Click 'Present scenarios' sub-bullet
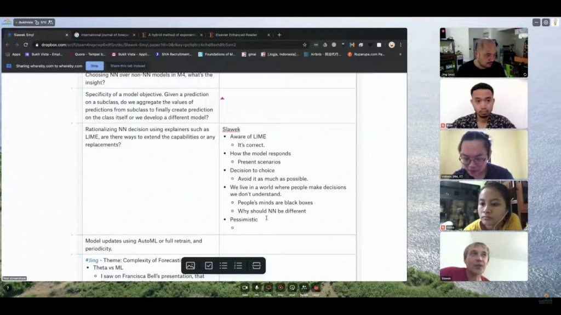 click(259, 162)
